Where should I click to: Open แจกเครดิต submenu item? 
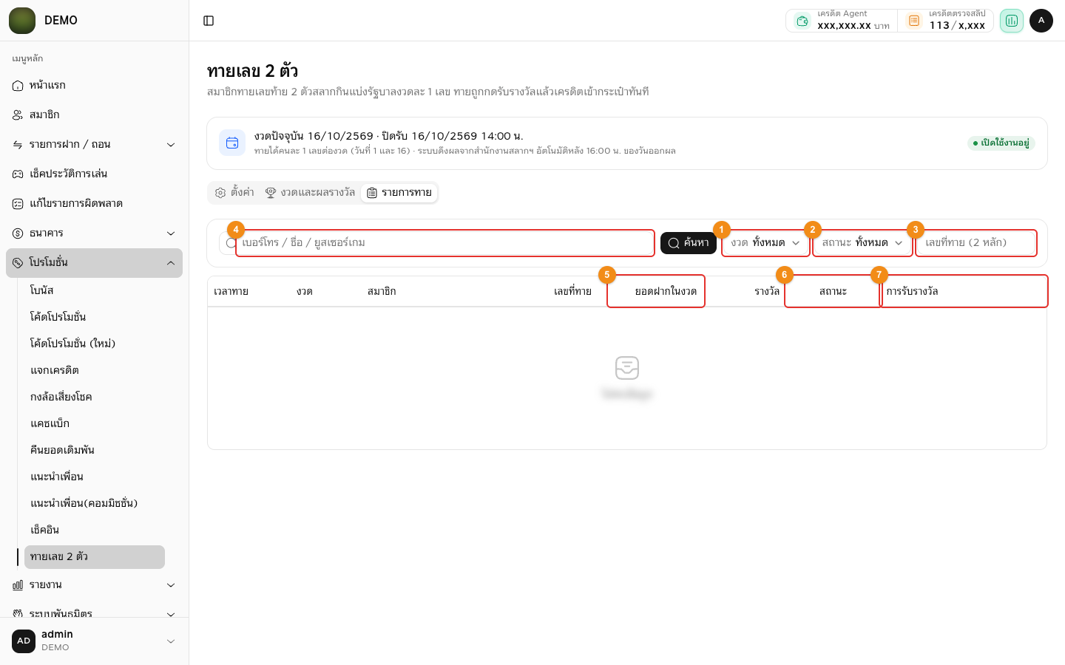tap(95, 370)
